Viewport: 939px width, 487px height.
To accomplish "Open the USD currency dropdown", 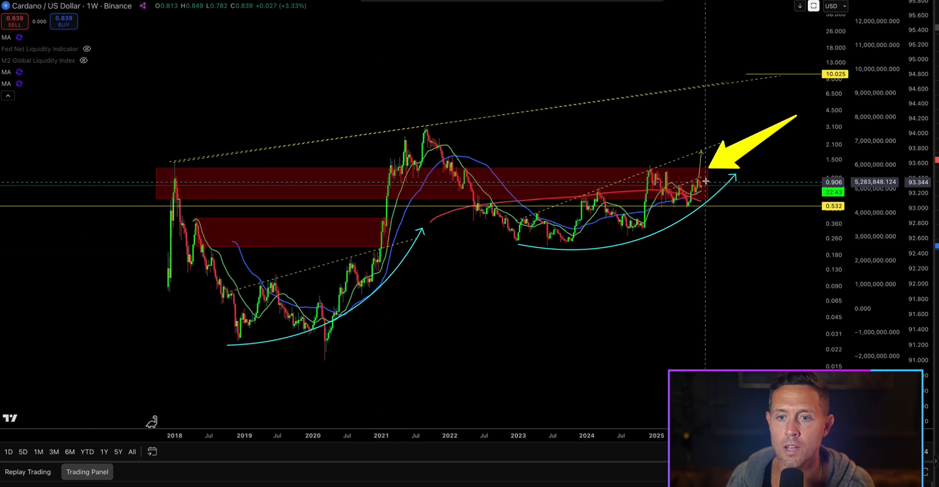I will [836, 6].
